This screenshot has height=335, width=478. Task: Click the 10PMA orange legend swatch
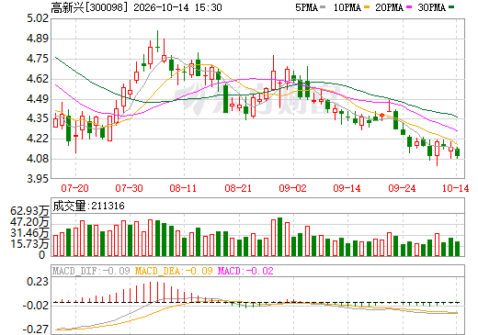pos(366,7)
